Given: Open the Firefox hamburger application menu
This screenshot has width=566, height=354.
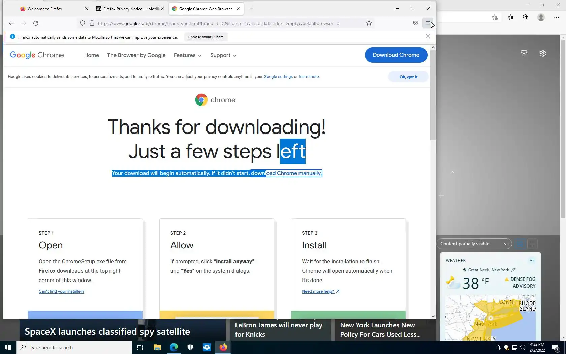Looking at the screenshot, I should (428, 23).
